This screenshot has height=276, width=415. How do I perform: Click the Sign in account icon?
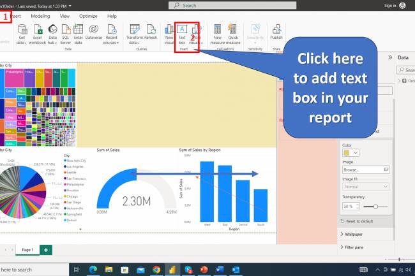(x=402, y=5)
